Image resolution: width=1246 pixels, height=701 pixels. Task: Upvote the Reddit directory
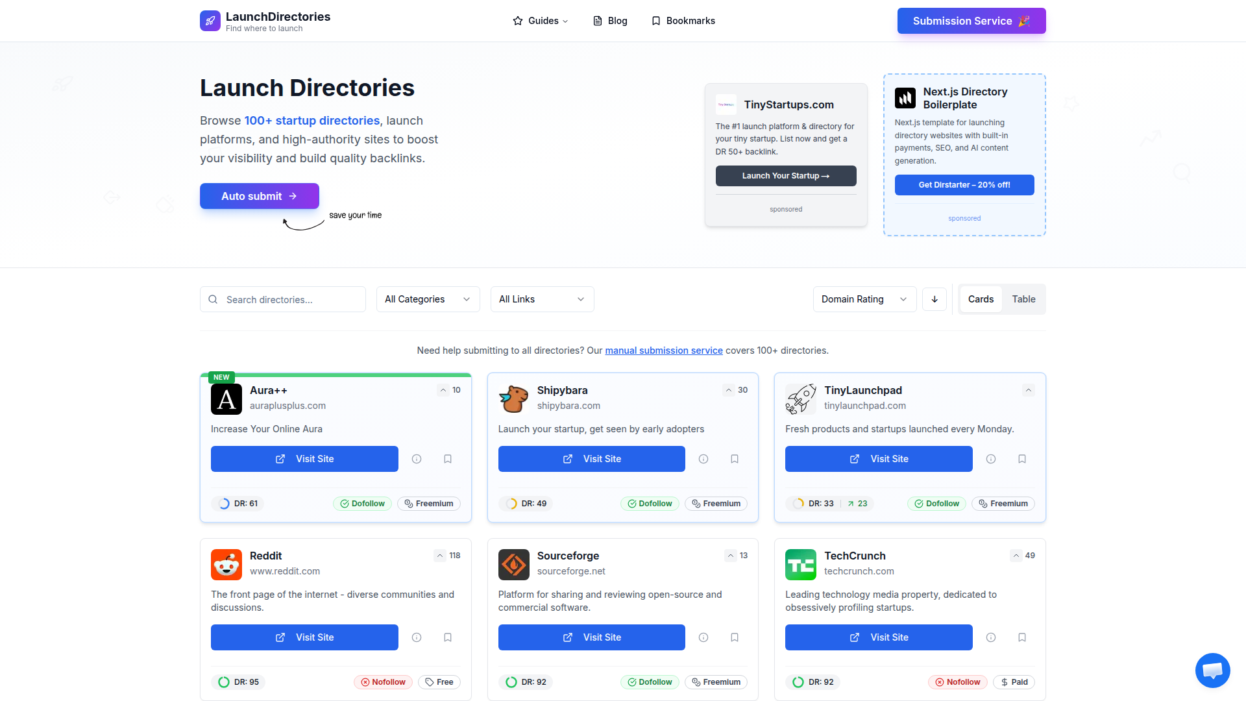coord(439,556)
